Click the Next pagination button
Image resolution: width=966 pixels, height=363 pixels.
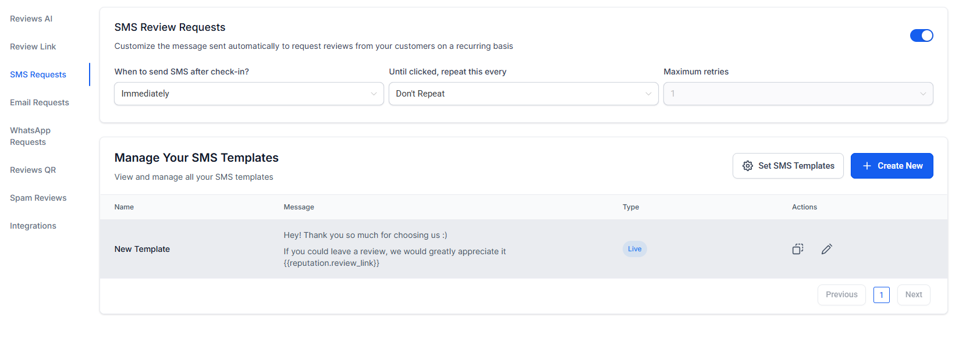tap(913, 295)
